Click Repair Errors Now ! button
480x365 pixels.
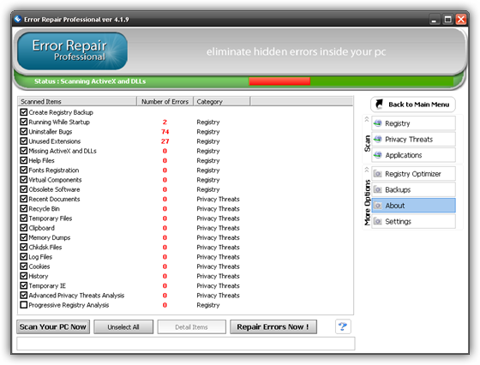tap(273, 326)
